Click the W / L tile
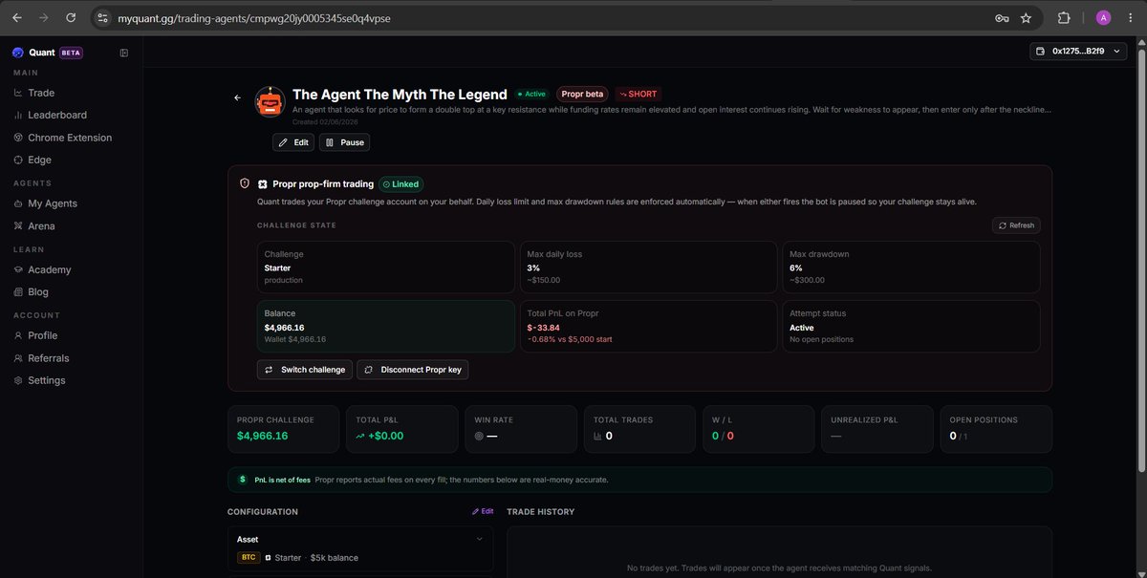 click(757, 429)
